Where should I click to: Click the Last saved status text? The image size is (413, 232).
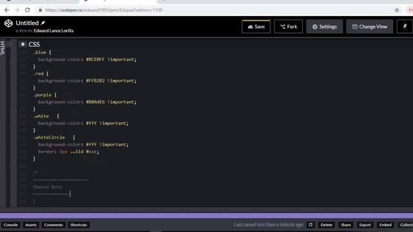268,225
